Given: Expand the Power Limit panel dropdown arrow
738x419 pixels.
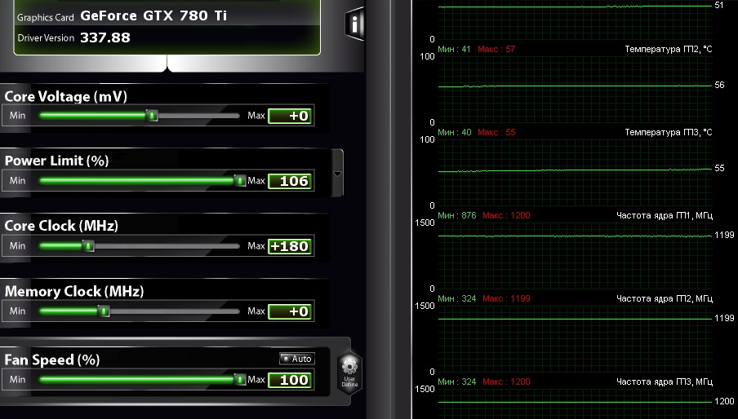Looking at the screenshot, I should click(337, 174).
